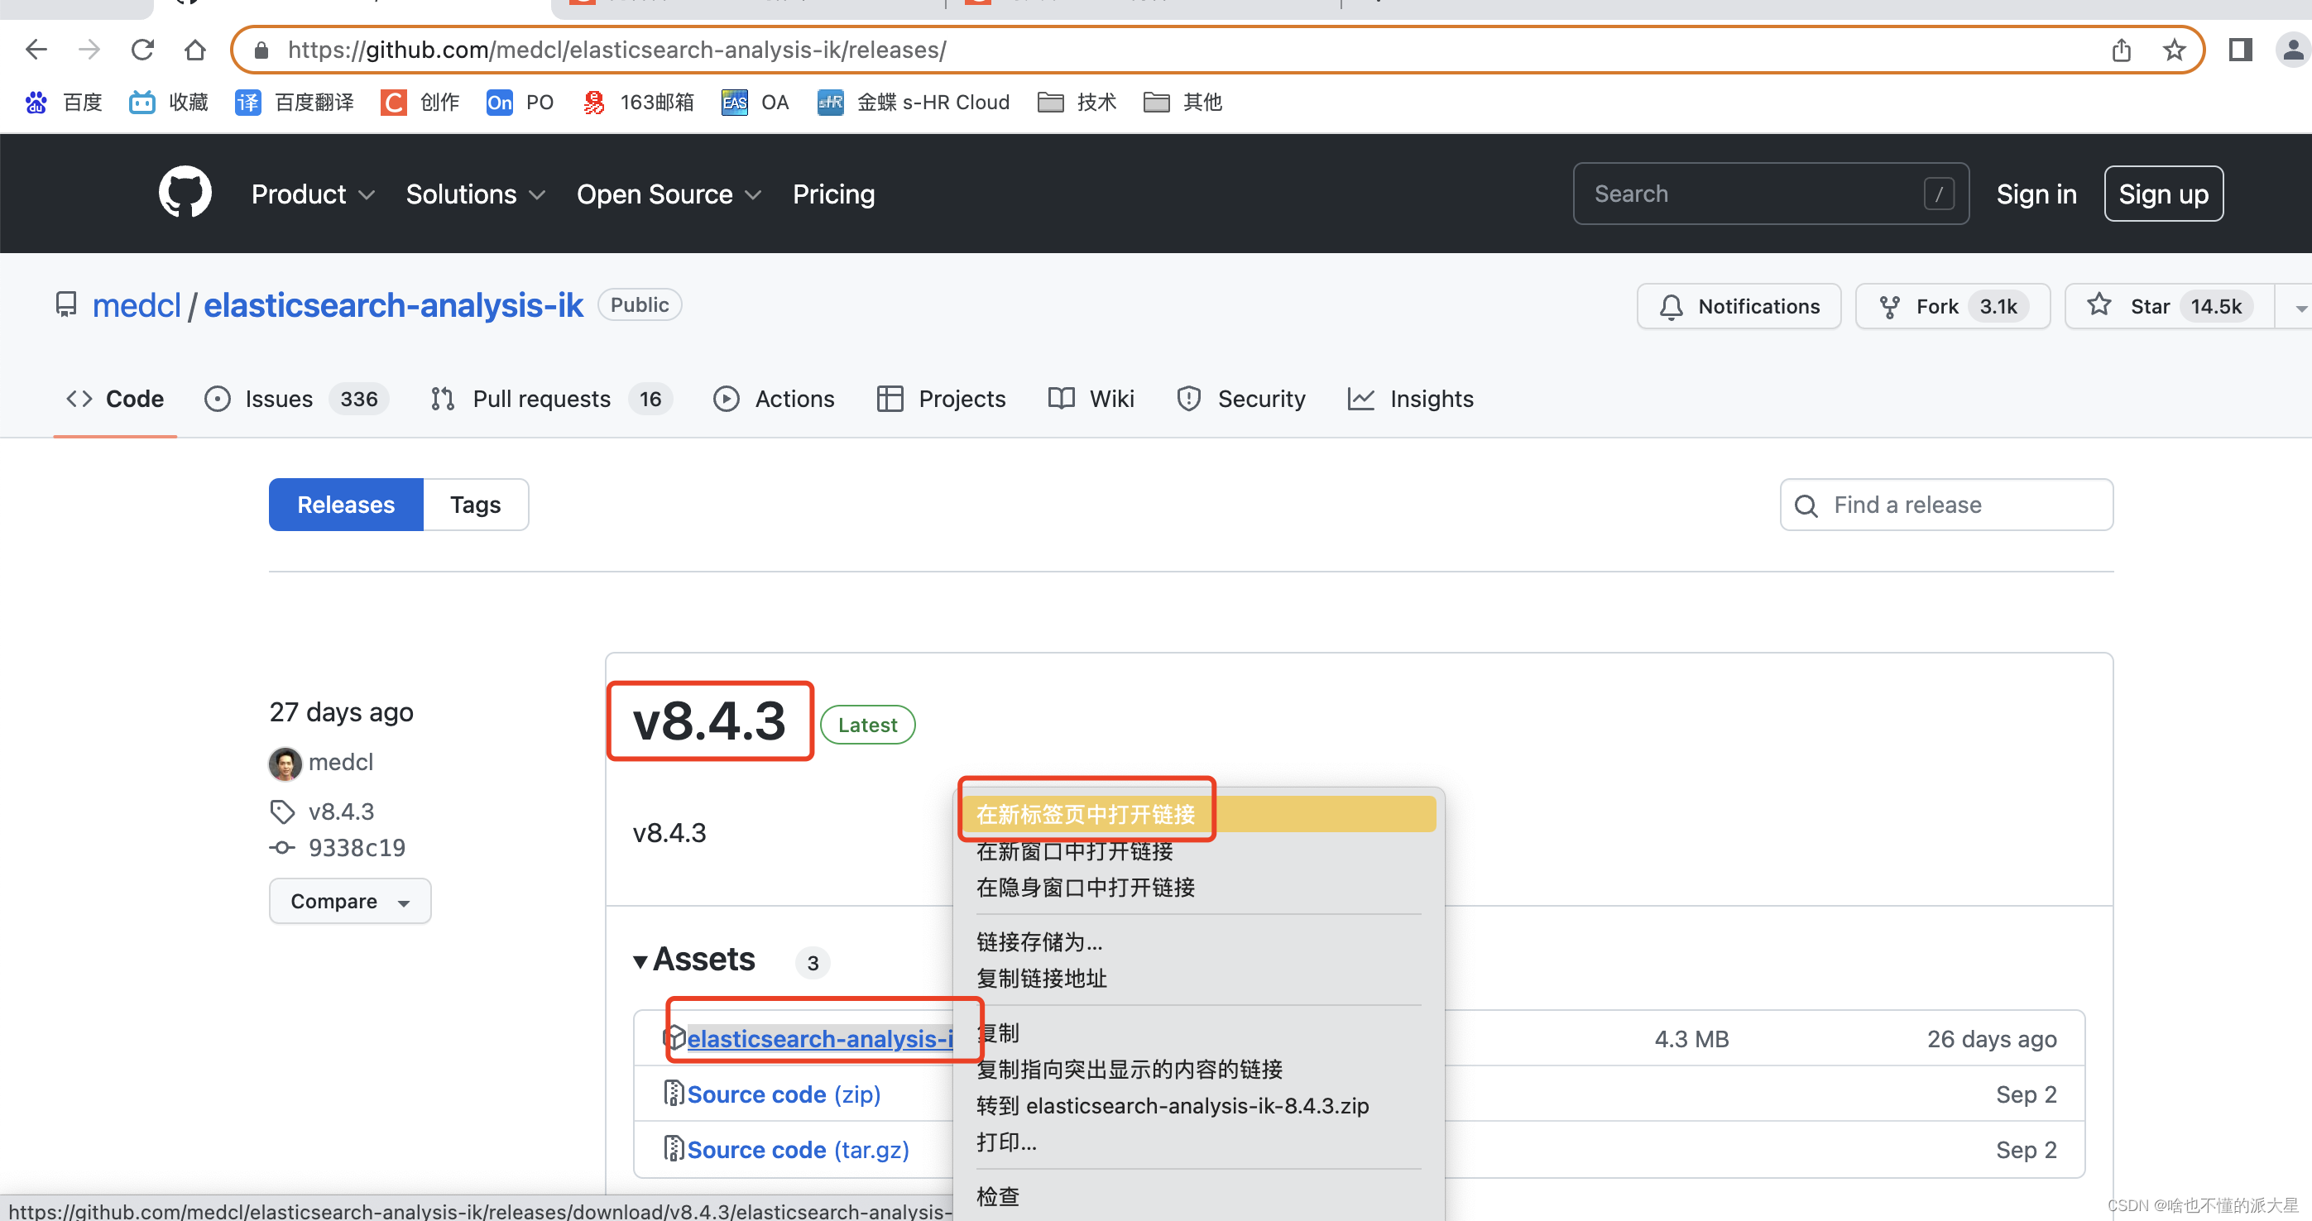Expand the Product menu
This screenshot has width=2312, height=1221.
point(312,194)
